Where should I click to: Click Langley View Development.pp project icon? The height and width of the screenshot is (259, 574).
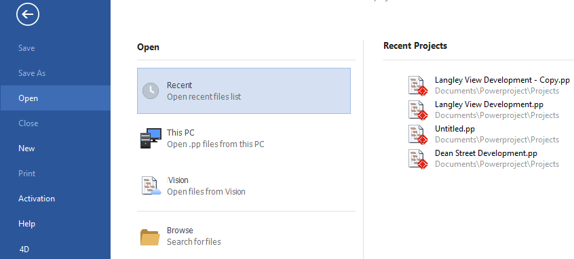tap(418, 110)
